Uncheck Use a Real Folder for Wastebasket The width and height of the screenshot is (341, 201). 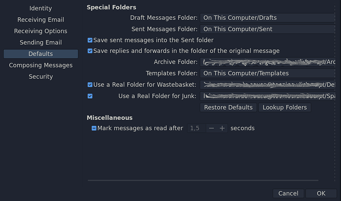[x=90, y=84]
